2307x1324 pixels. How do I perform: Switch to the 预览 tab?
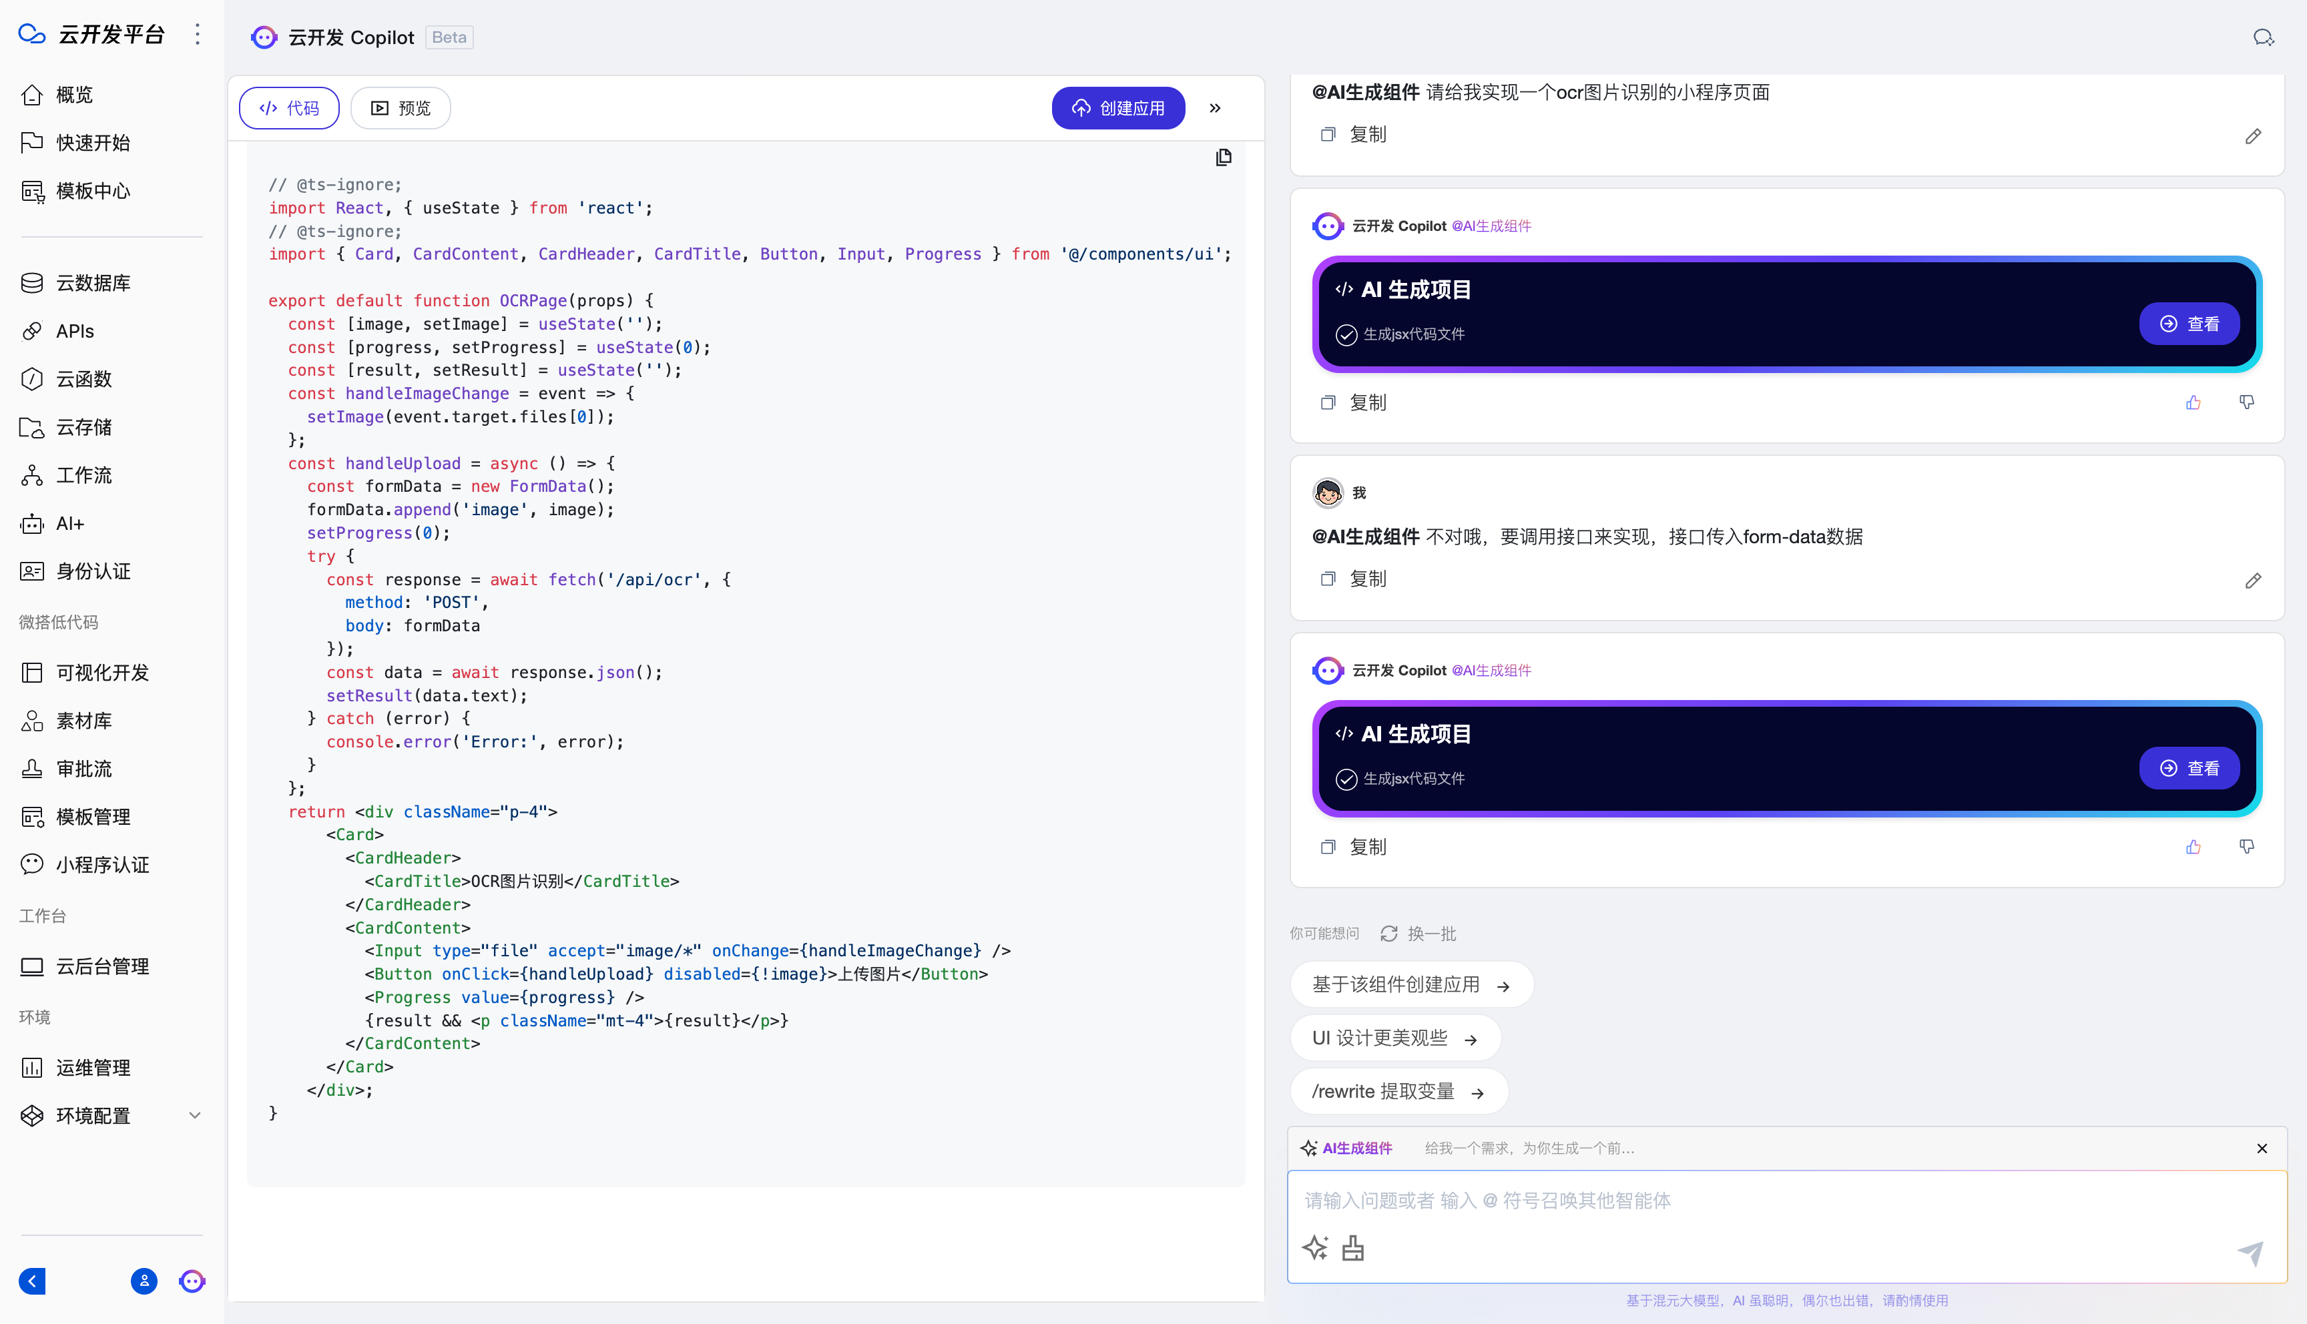coord(400,108)
